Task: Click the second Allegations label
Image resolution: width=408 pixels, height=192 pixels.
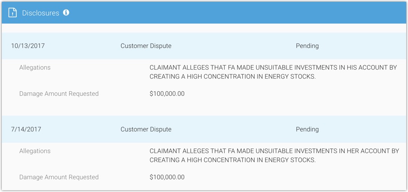Action: tap(35, 151)
